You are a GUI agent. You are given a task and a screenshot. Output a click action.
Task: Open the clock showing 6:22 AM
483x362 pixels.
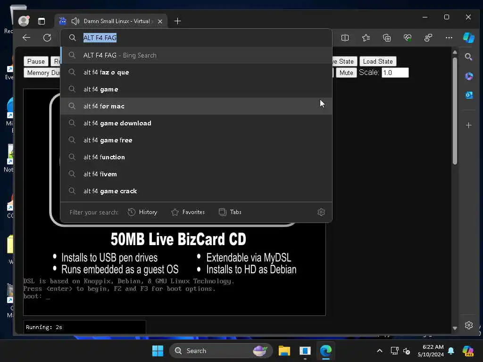[x=431, y=351]
